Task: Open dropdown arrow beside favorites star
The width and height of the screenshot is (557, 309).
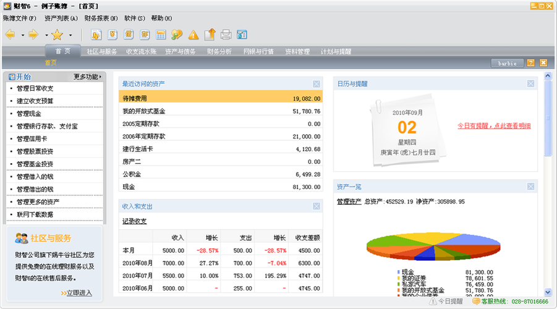Action: coord(70,35)
